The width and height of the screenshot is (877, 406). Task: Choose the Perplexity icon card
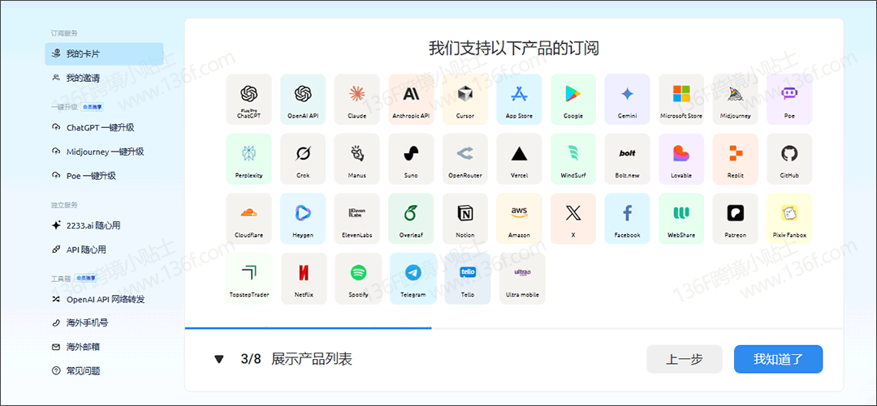coord(249,159)
